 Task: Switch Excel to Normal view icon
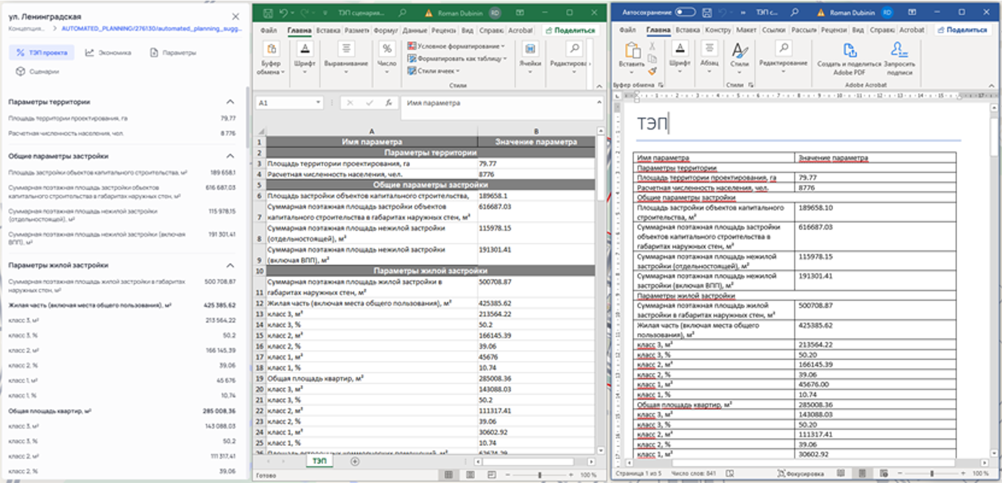click(449, 474)
